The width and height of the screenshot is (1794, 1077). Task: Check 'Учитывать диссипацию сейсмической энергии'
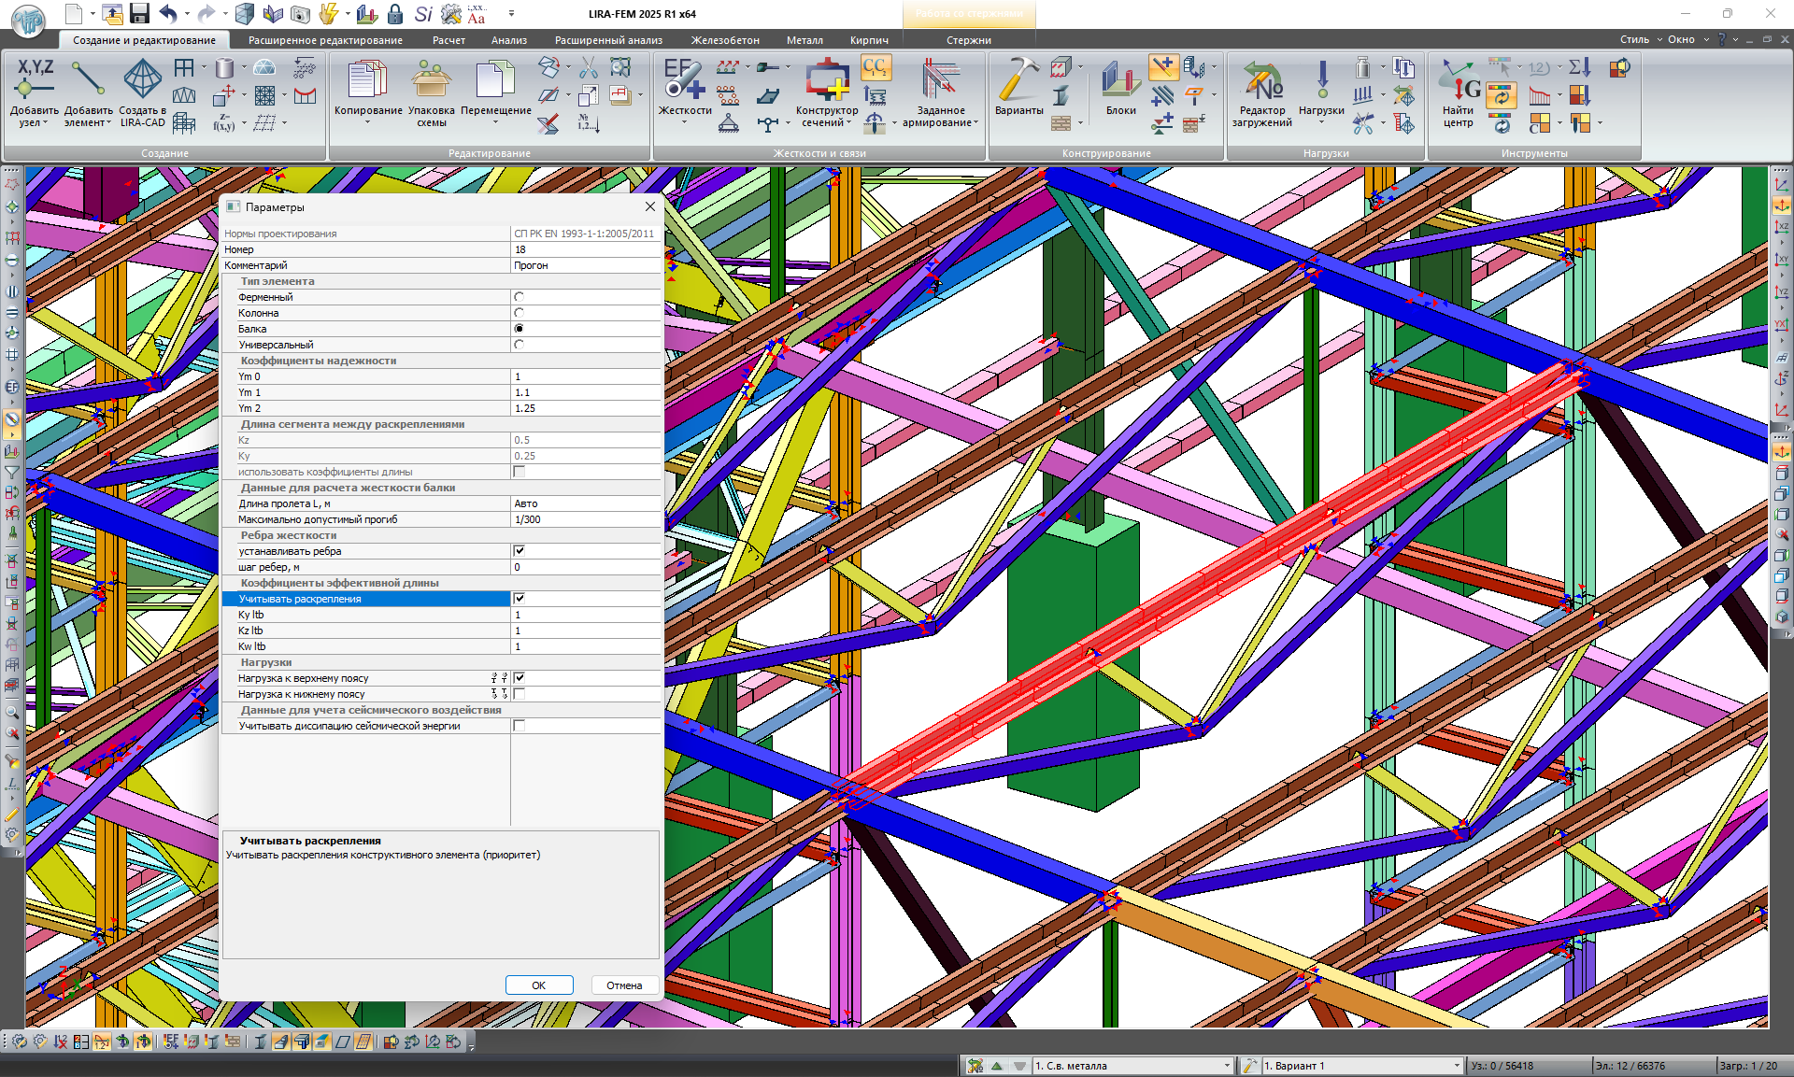(519, 726)
